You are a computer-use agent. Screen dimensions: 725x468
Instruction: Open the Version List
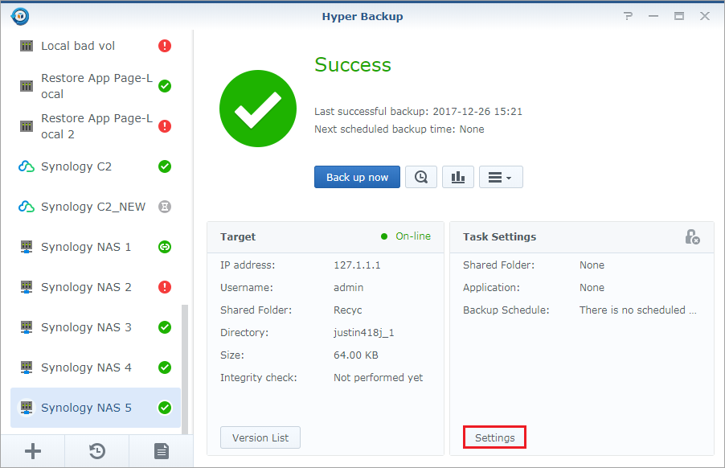pos(260,437)
